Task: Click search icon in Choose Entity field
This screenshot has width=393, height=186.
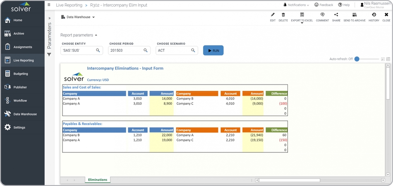Action: tap(98, 51)
